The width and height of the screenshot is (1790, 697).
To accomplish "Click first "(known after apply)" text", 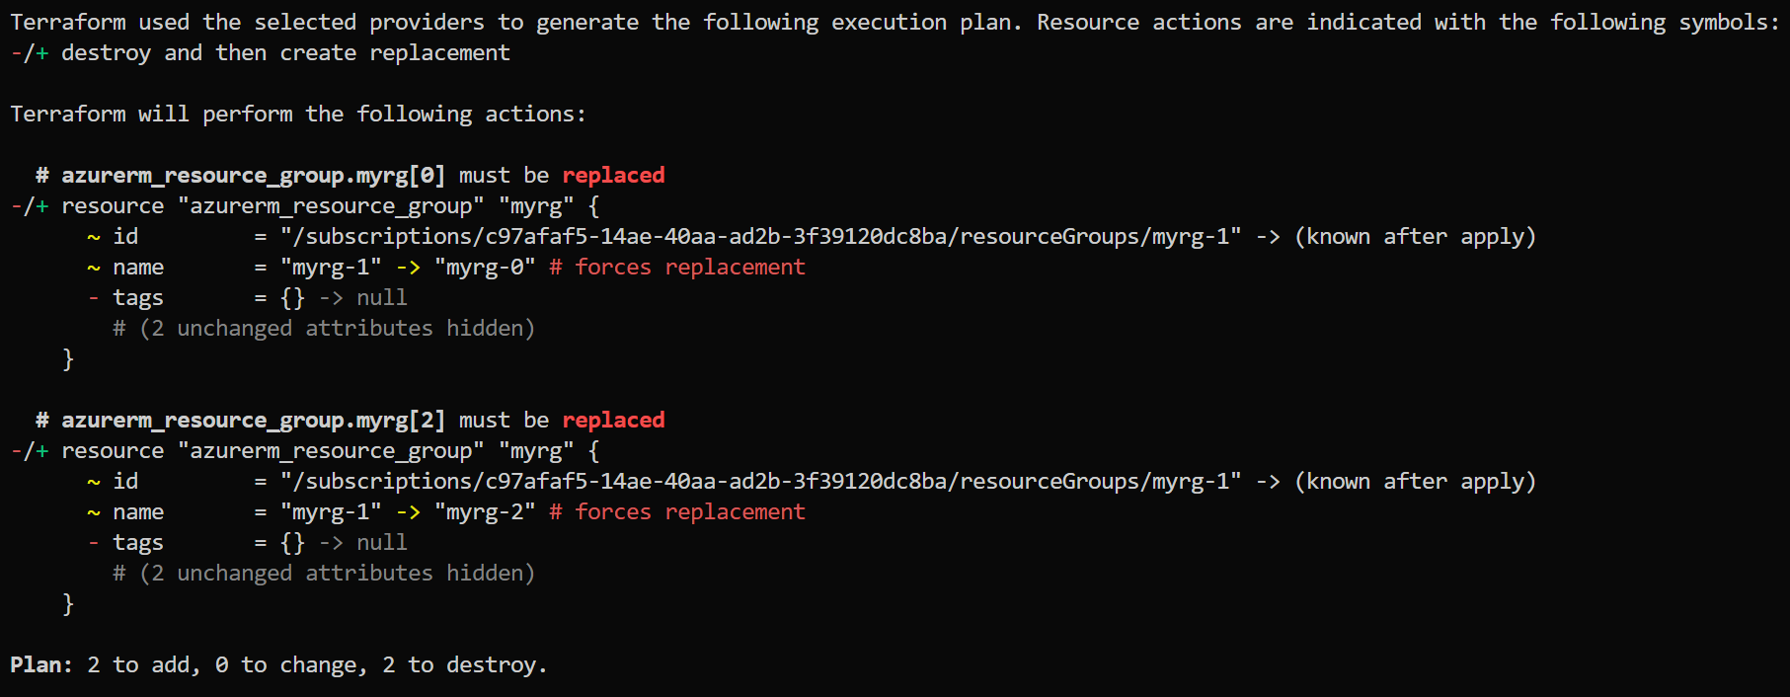I will [x=1416, y=236].
